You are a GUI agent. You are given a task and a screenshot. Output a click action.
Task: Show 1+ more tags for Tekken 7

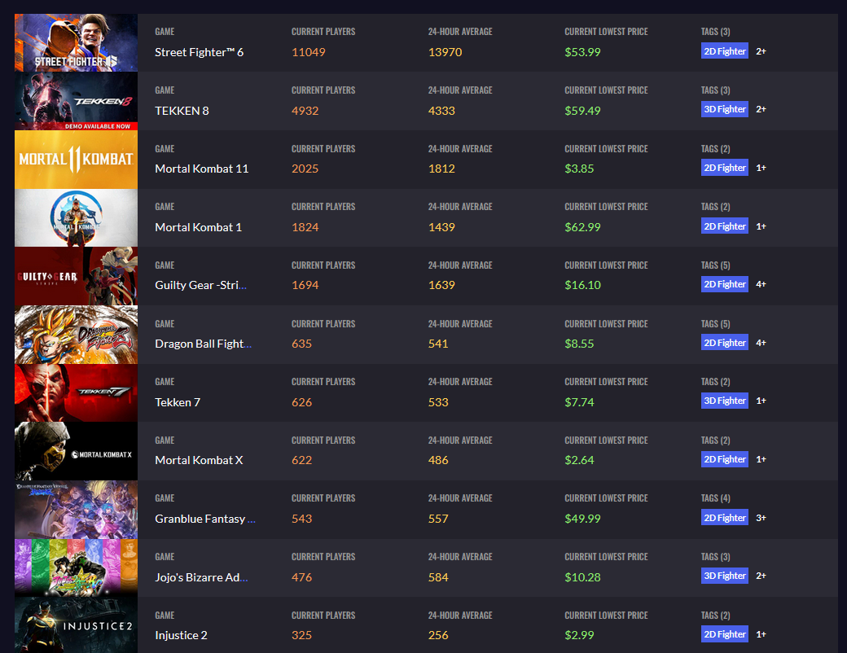(x=761, y=401)
